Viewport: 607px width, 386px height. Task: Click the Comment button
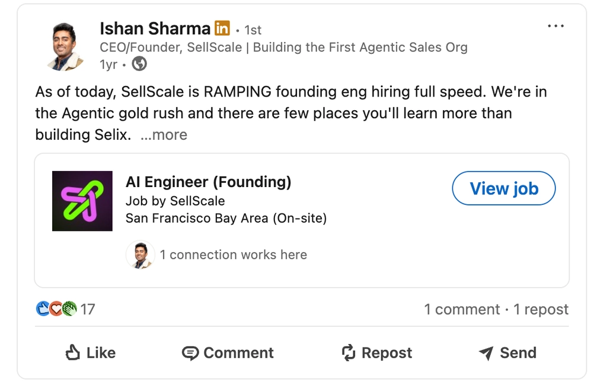coord(228,353)
